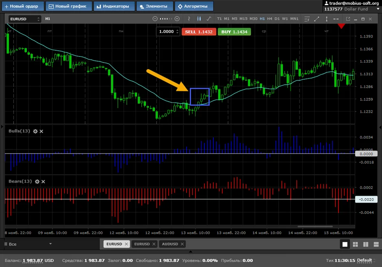Image resolution: width=382 pixels, height=267 pixels.
Task: Zoom out the chart with minus icon
Action: click(x=155, y=19)
